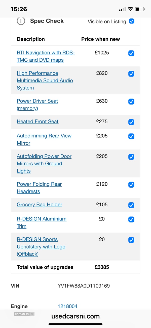Uncheck the R-DESIGN Aluminium Trim checkbox

pyautogui.click(x=131, y=219)
